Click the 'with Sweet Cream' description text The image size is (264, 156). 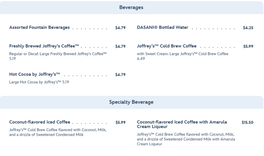183,56
